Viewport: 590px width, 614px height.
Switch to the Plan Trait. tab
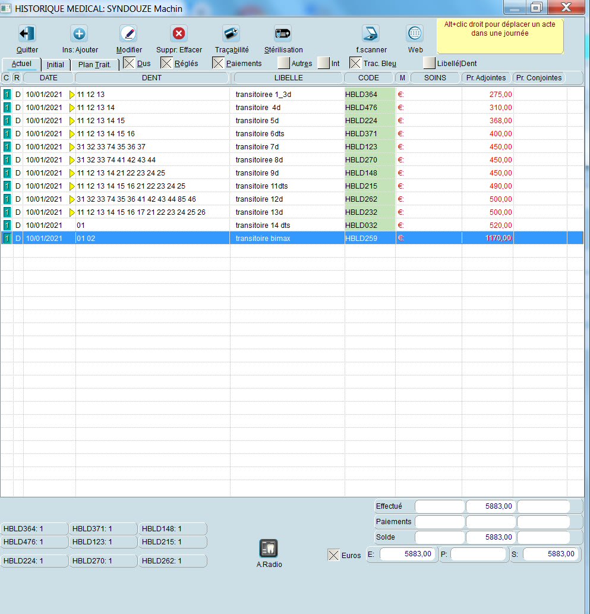[x=95, y=65]
